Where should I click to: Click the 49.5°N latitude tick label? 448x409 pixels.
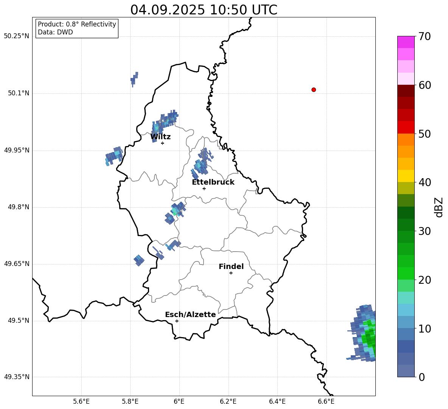tap(19, 320)
